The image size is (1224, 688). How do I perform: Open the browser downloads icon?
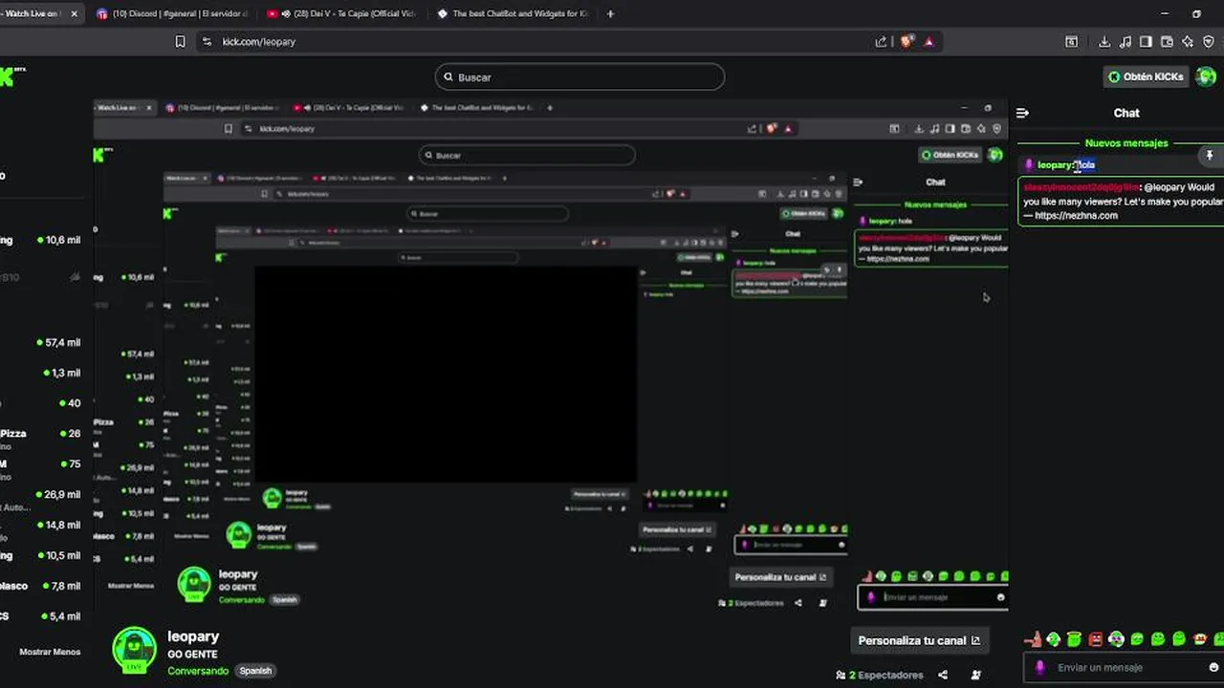tap(1104, 41)
